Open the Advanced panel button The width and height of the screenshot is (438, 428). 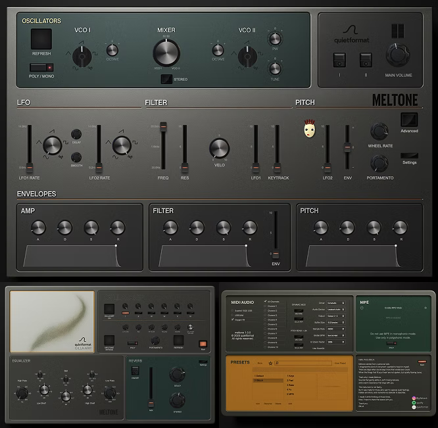(x=409, y=120)
